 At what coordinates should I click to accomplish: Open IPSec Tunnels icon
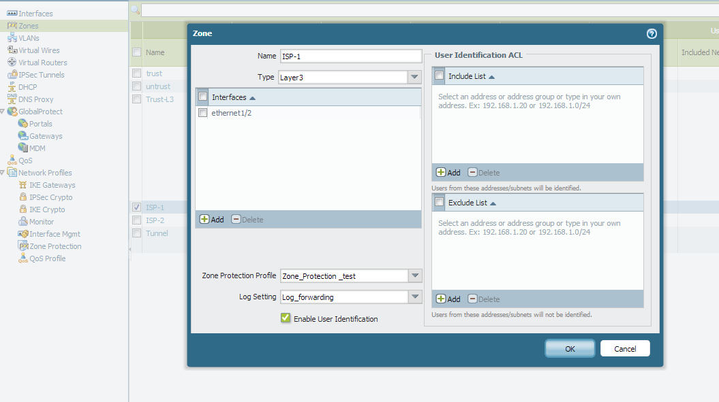point(12,75)
